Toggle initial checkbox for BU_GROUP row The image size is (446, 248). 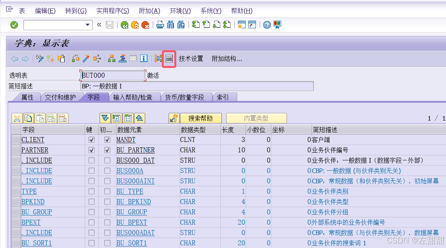coord(107,212)
